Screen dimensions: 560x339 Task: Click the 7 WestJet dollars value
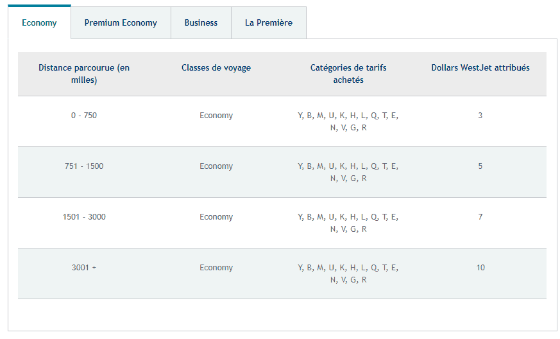tap(480, 217)
